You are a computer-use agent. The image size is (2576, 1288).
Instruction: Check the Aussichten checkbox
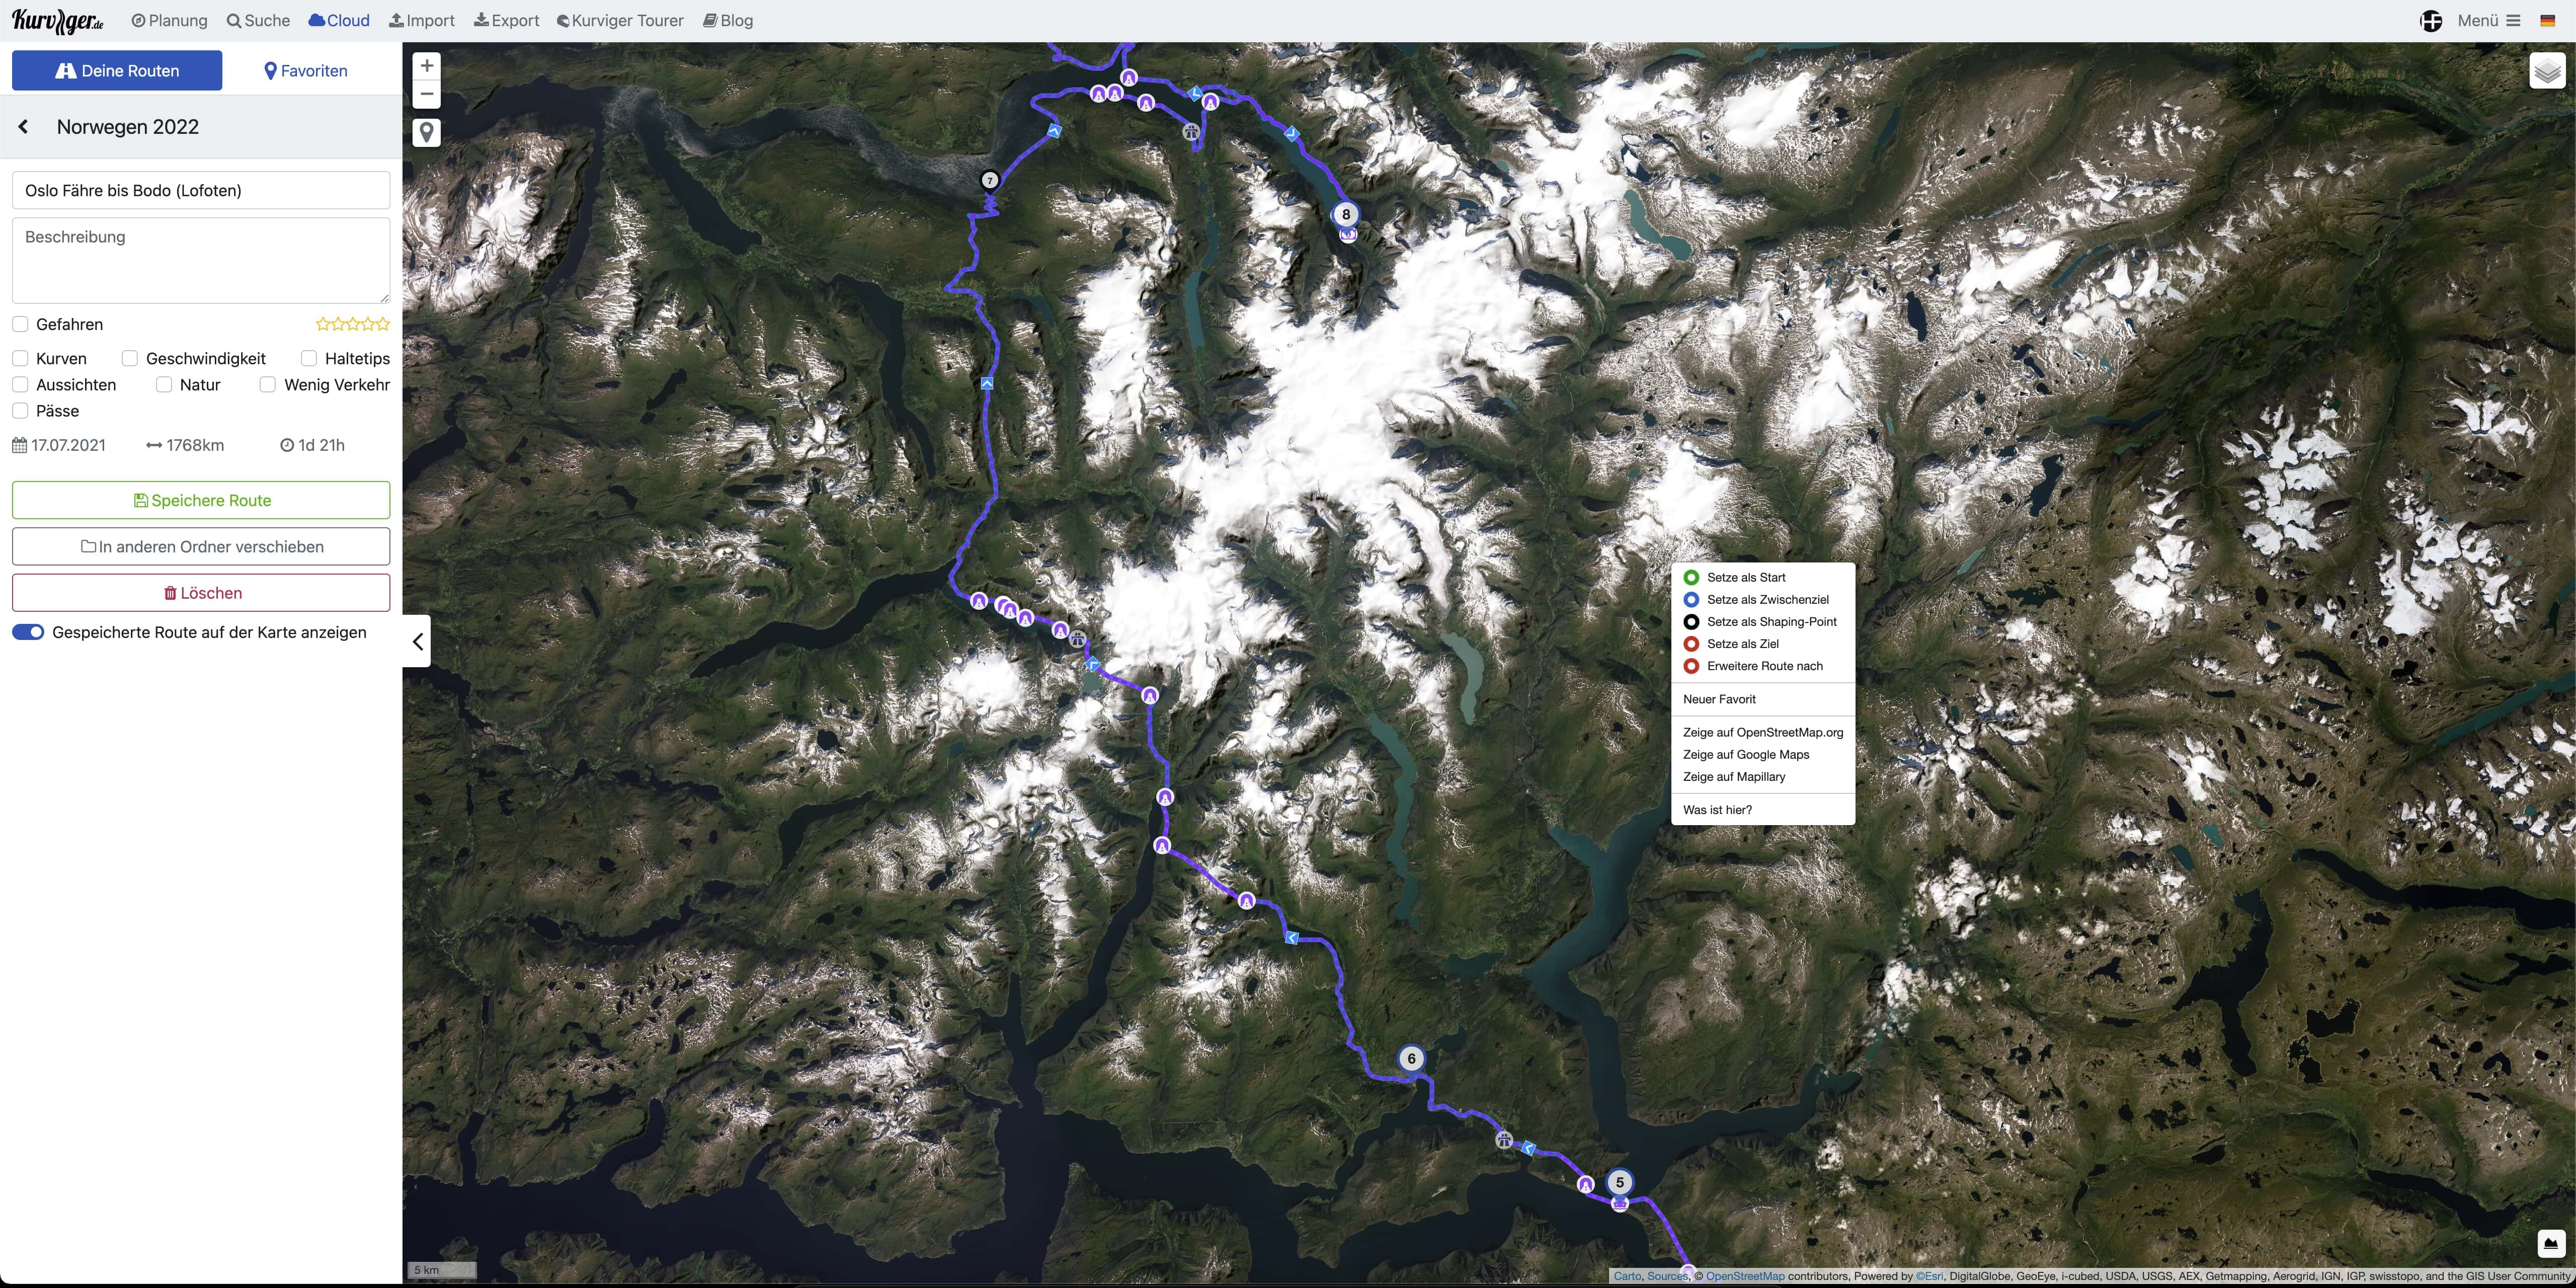coord(20,384)
